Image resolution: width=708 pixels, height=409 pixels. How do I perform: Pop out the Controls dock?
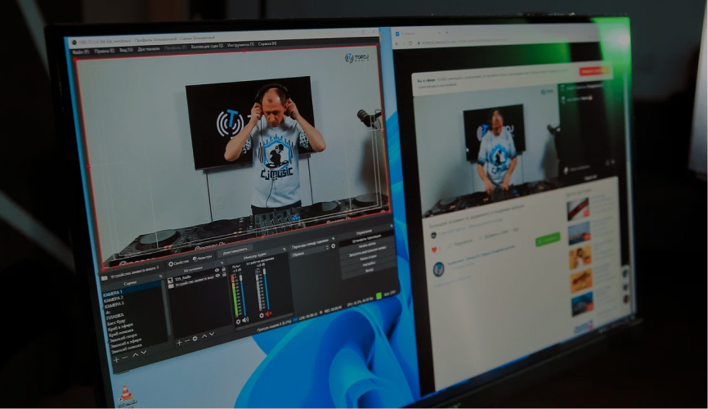tap(392, 226)
